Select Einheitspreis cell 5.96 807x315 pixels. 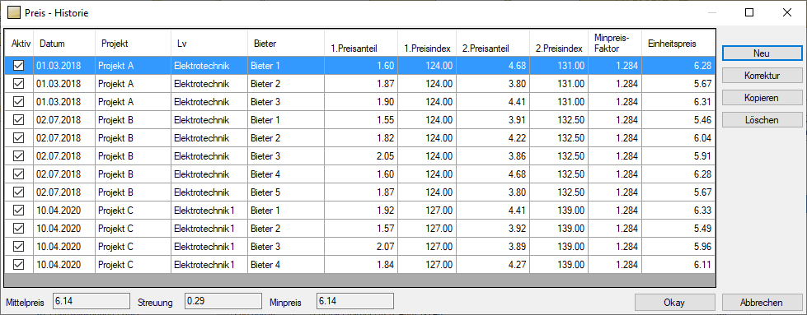coord(678,247)
